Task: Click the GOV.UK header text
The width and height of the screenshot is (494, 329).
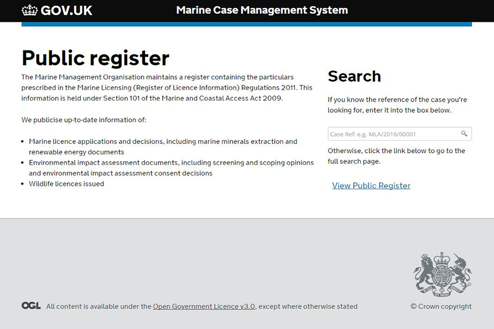Action: (66, 10)
